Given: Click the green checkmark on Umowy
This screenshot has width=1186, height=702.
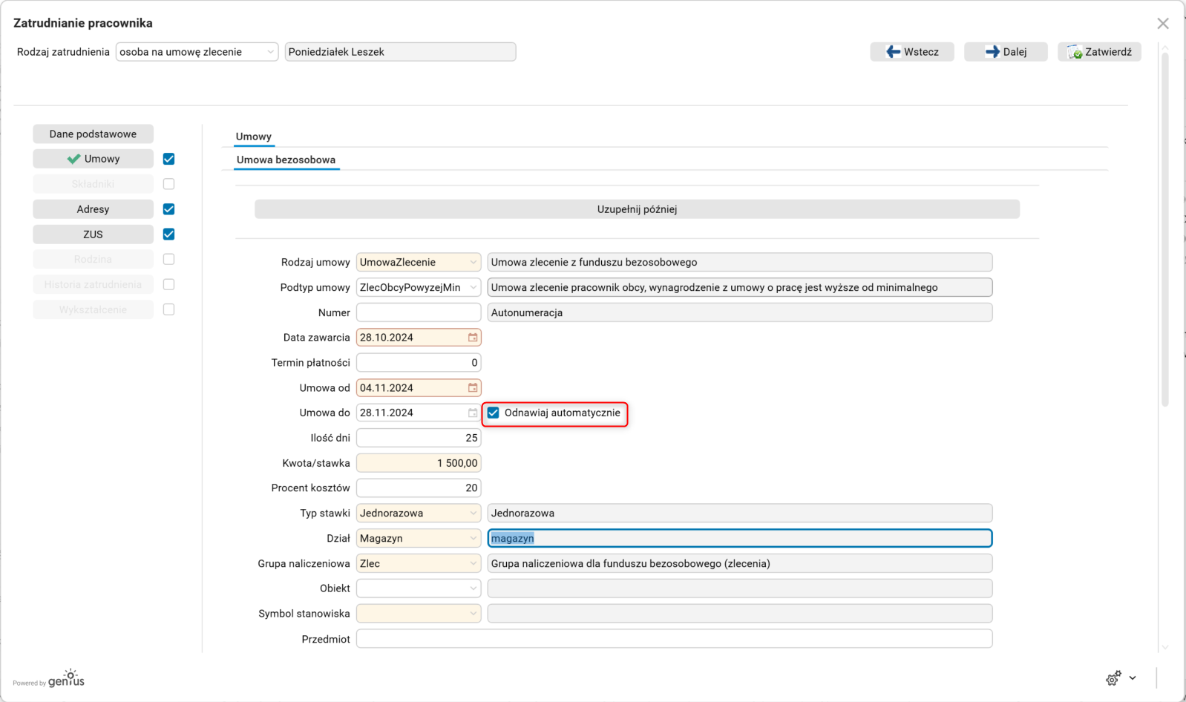Looking at the screenshot, I should (x=73, y=159).
